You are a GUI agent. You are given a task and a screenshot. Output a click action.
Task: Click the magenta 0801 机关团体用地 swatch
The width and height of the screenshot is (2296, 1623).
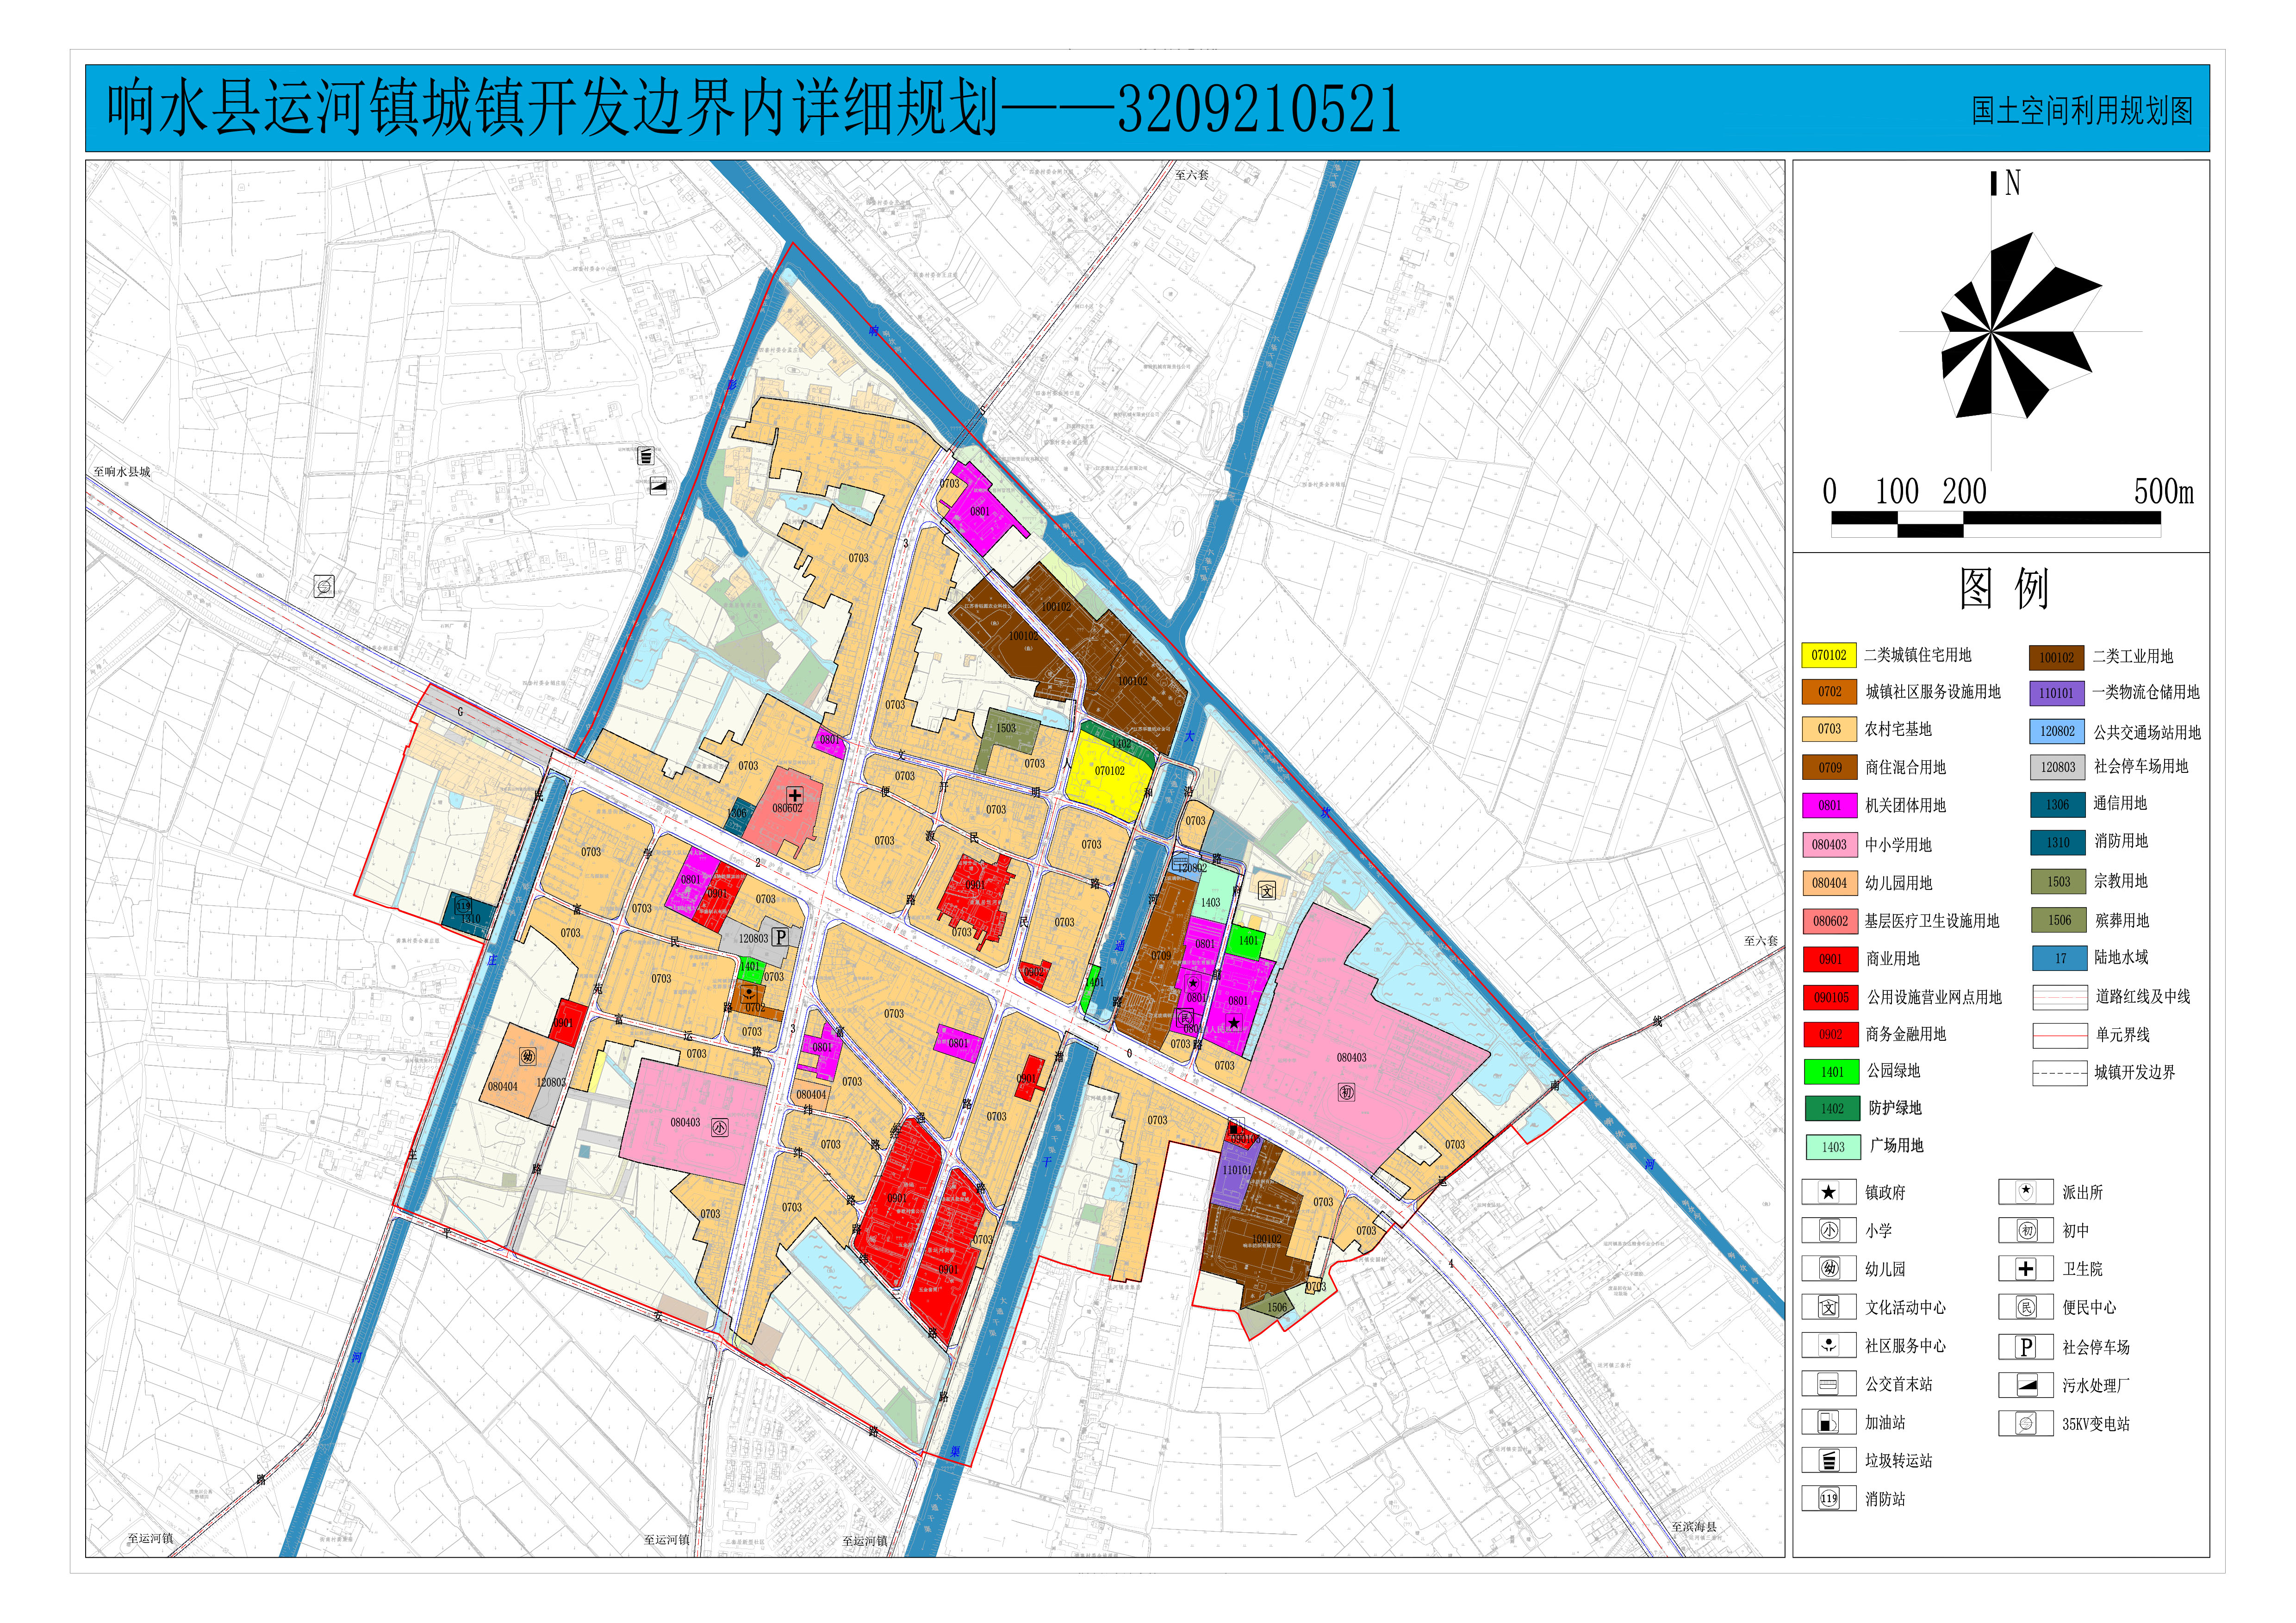coord(1829,805)
